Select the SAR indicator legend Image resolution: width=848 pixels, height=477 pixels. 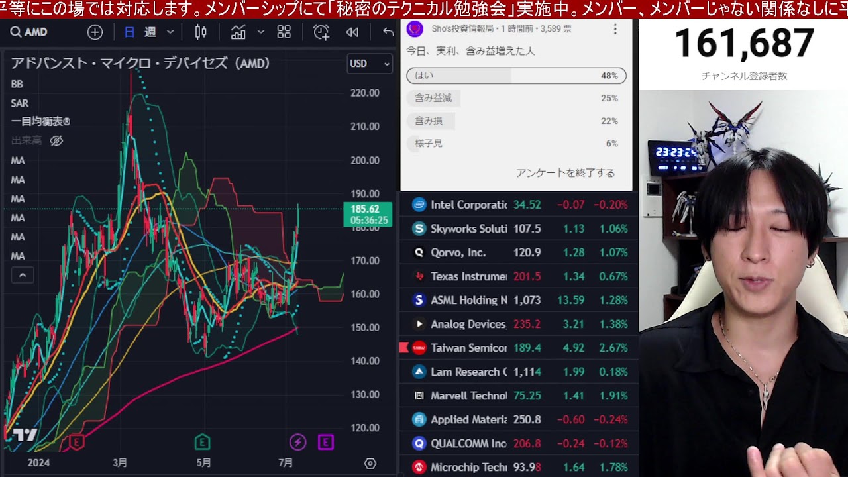point(19,103)
